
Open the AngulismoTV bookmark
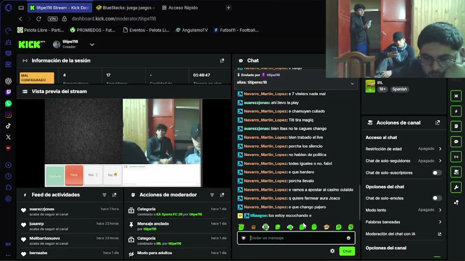(x=191, y=30)
